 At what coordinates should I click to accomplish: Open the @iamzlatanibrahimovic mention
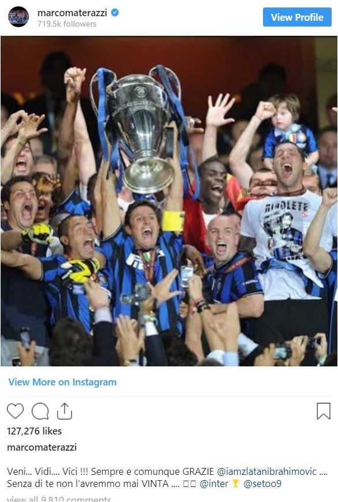point(266,471)
